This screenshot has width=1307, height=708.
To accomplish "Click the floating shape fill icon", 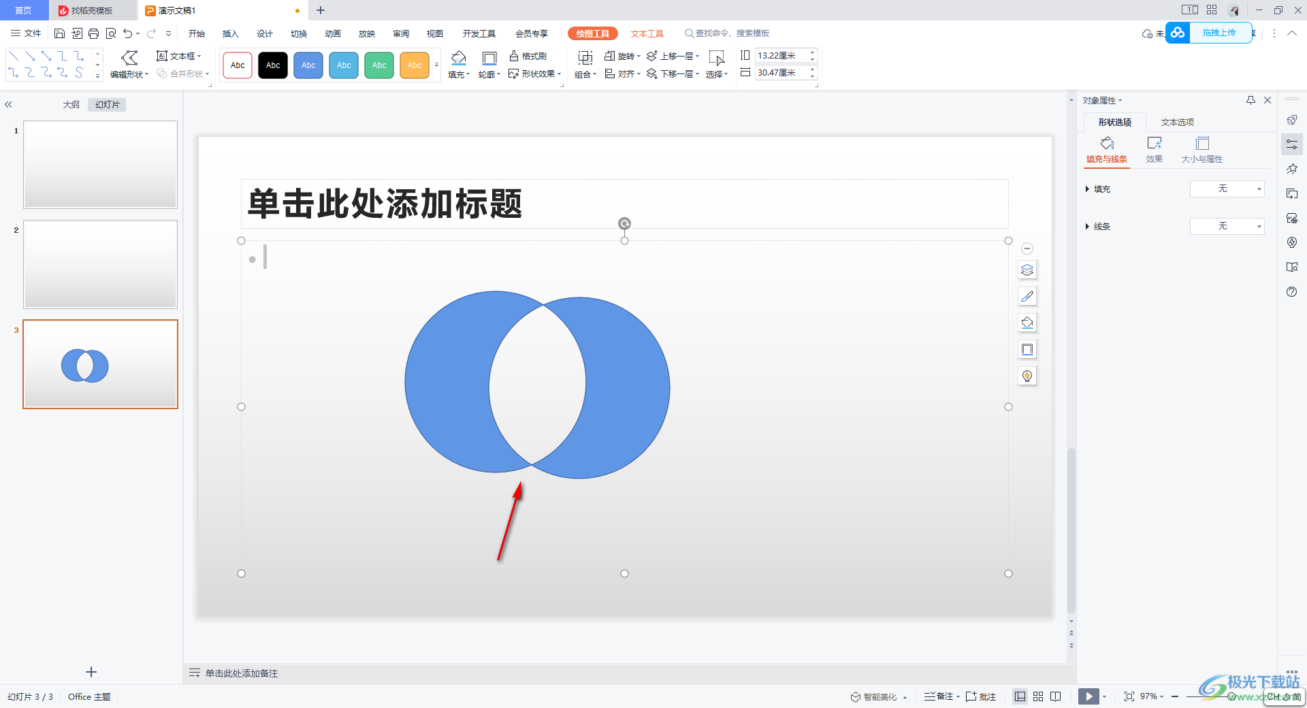I will pos(1027,323).
